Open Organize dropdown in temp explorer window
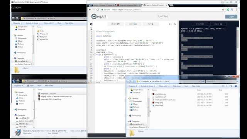The width and height of the screenshot is (247, 139). click(19, 86)
